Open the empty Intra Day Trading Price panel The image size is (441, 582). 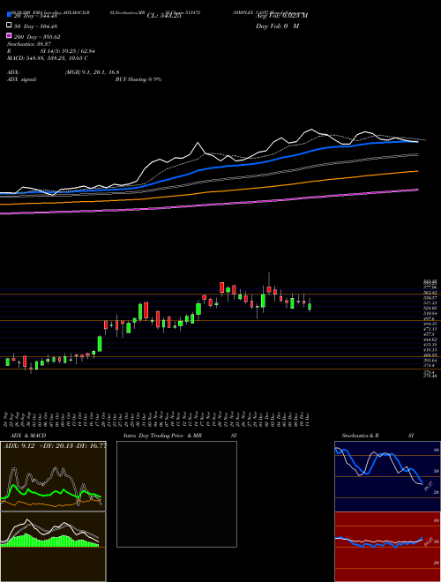tap(176, 494)
